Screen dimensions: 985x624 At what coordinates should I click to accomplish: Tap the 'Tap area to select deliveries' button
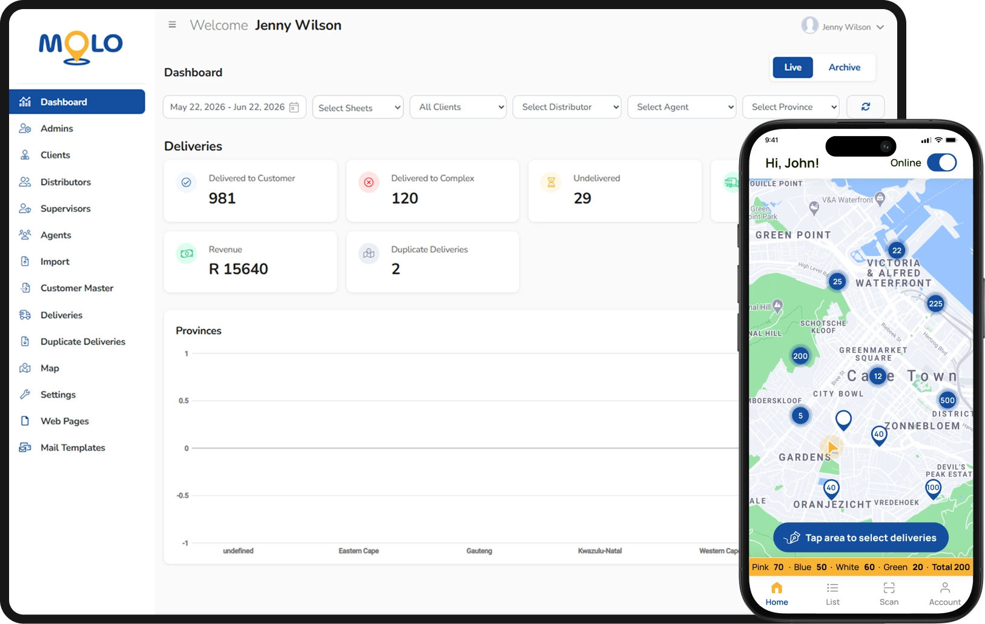coord(860,537)
